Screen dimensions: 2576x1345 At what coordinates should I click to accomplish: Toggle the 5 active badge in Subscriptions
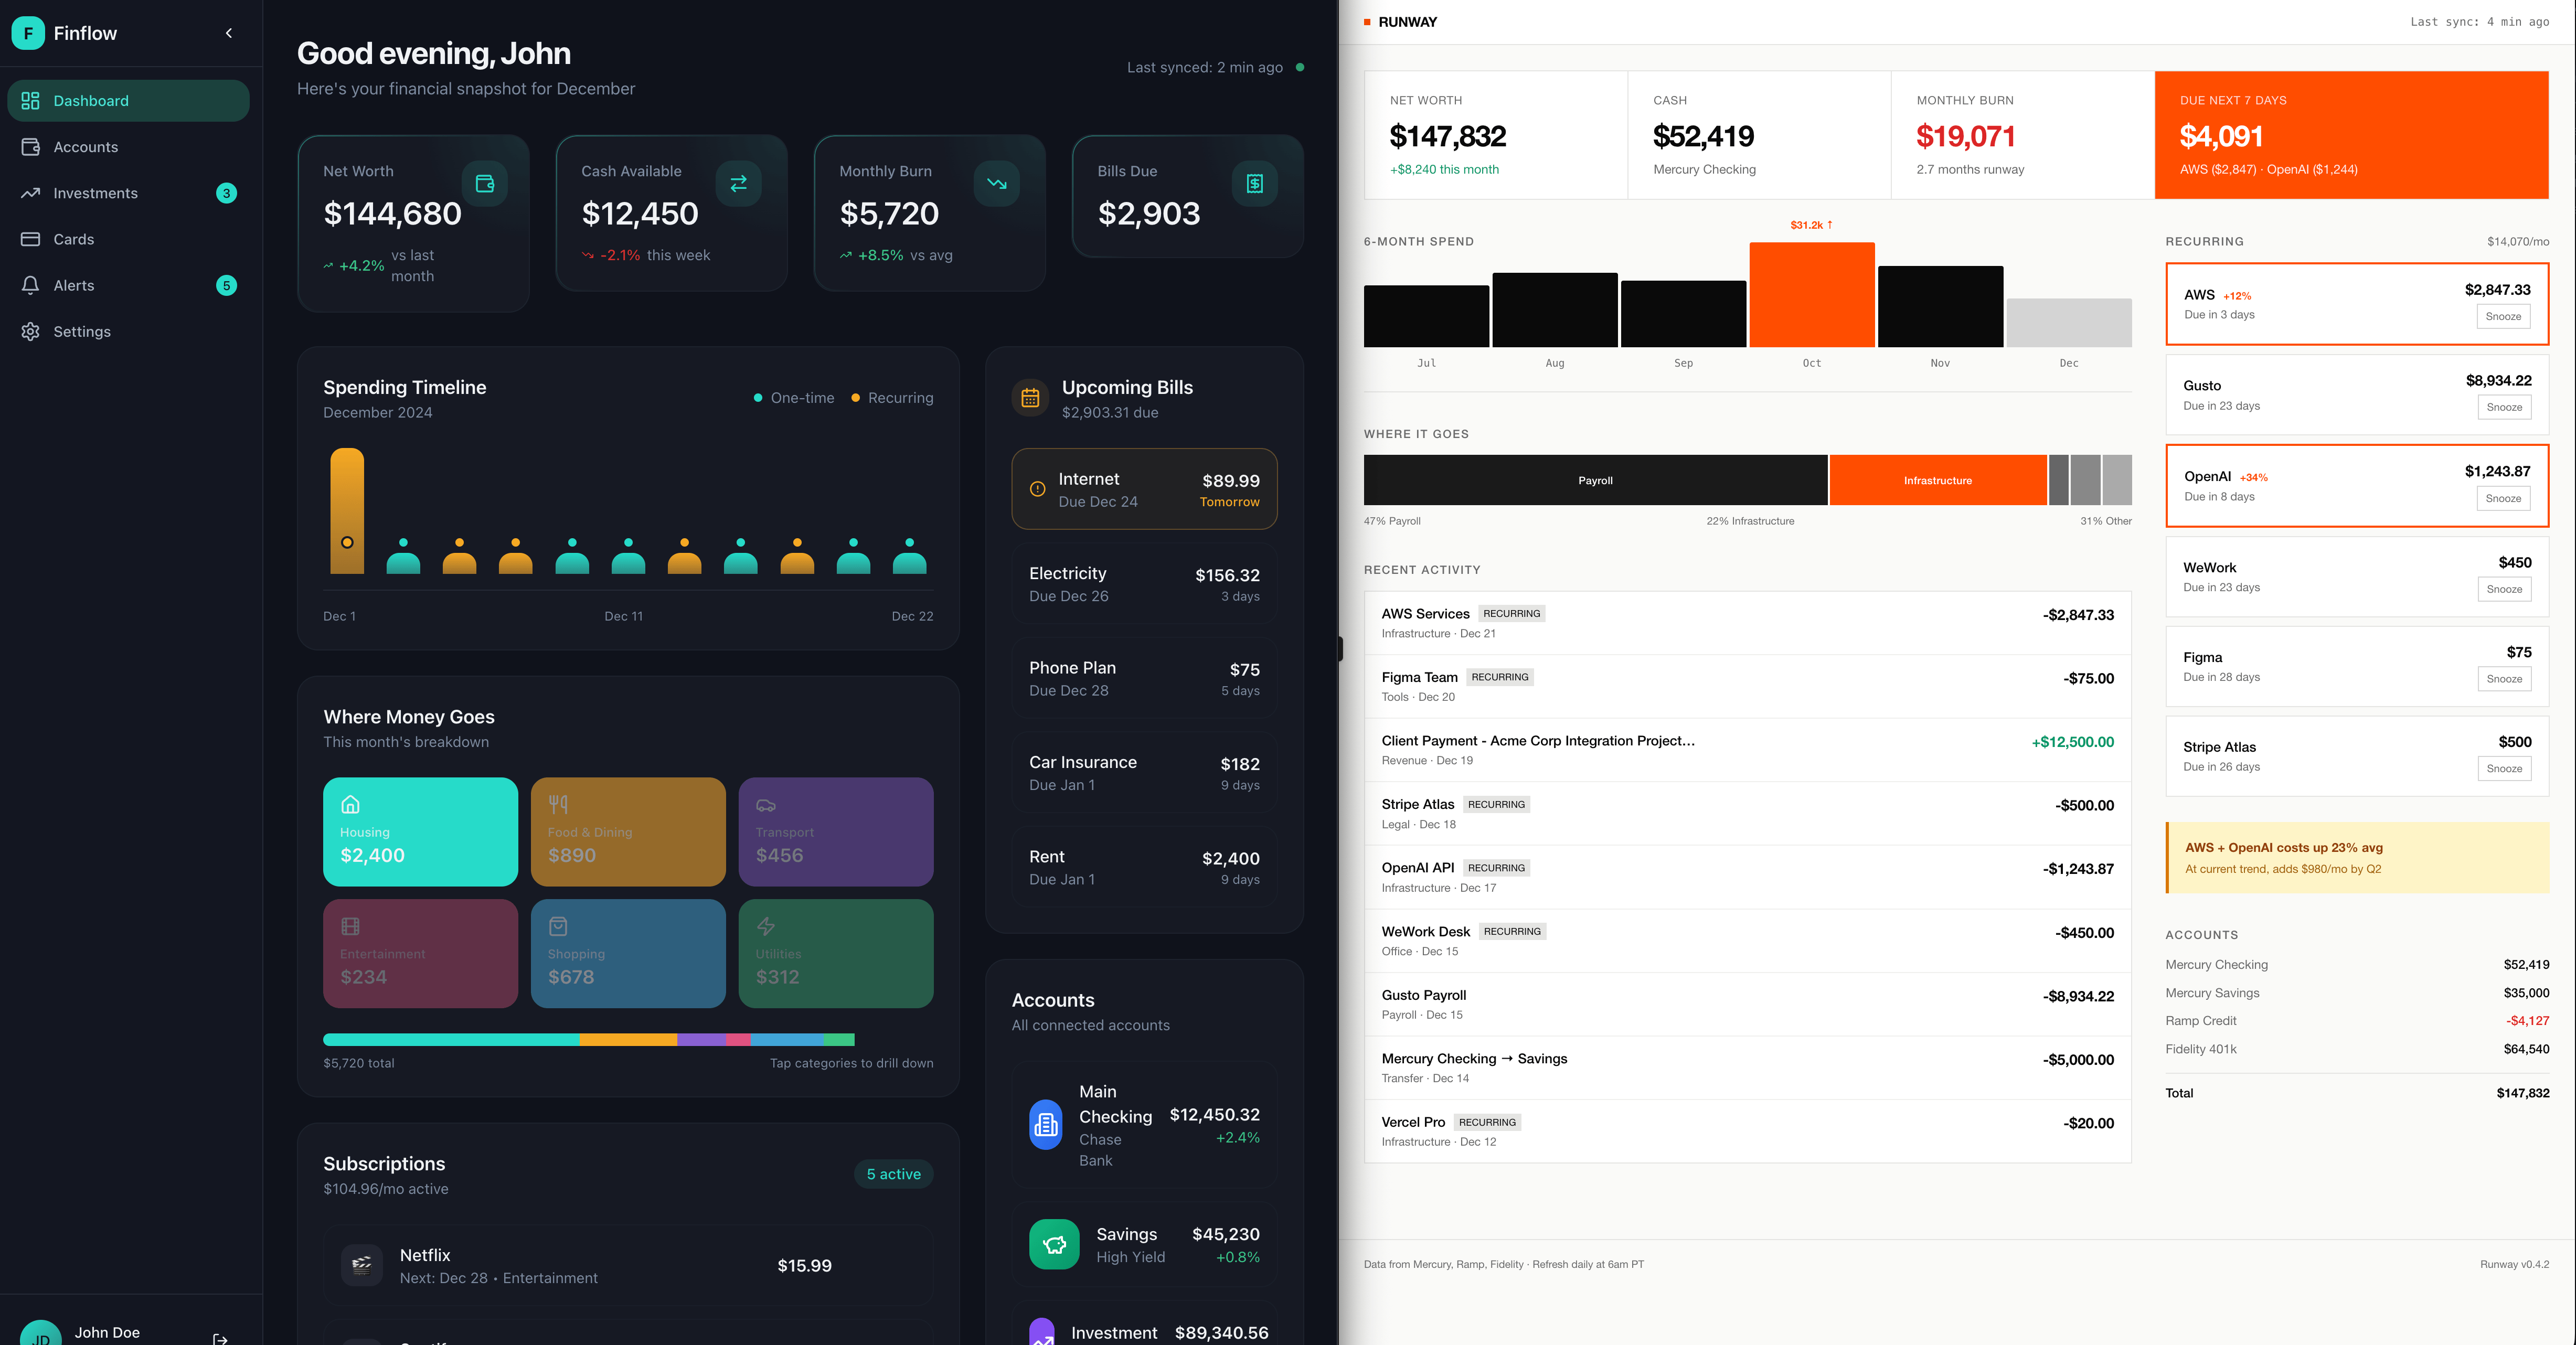893,1174
